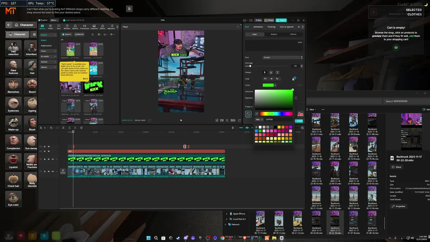
Task: Toggle visibility of the top text track
Action: (48, 147)
